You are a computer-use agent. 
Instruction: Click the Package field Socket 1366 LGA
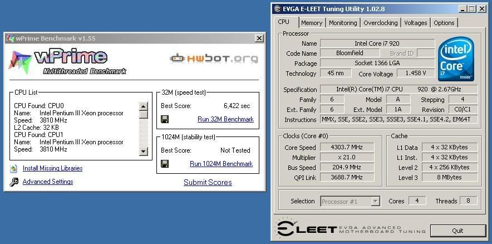pyautogui.click(x=377, y=63)
